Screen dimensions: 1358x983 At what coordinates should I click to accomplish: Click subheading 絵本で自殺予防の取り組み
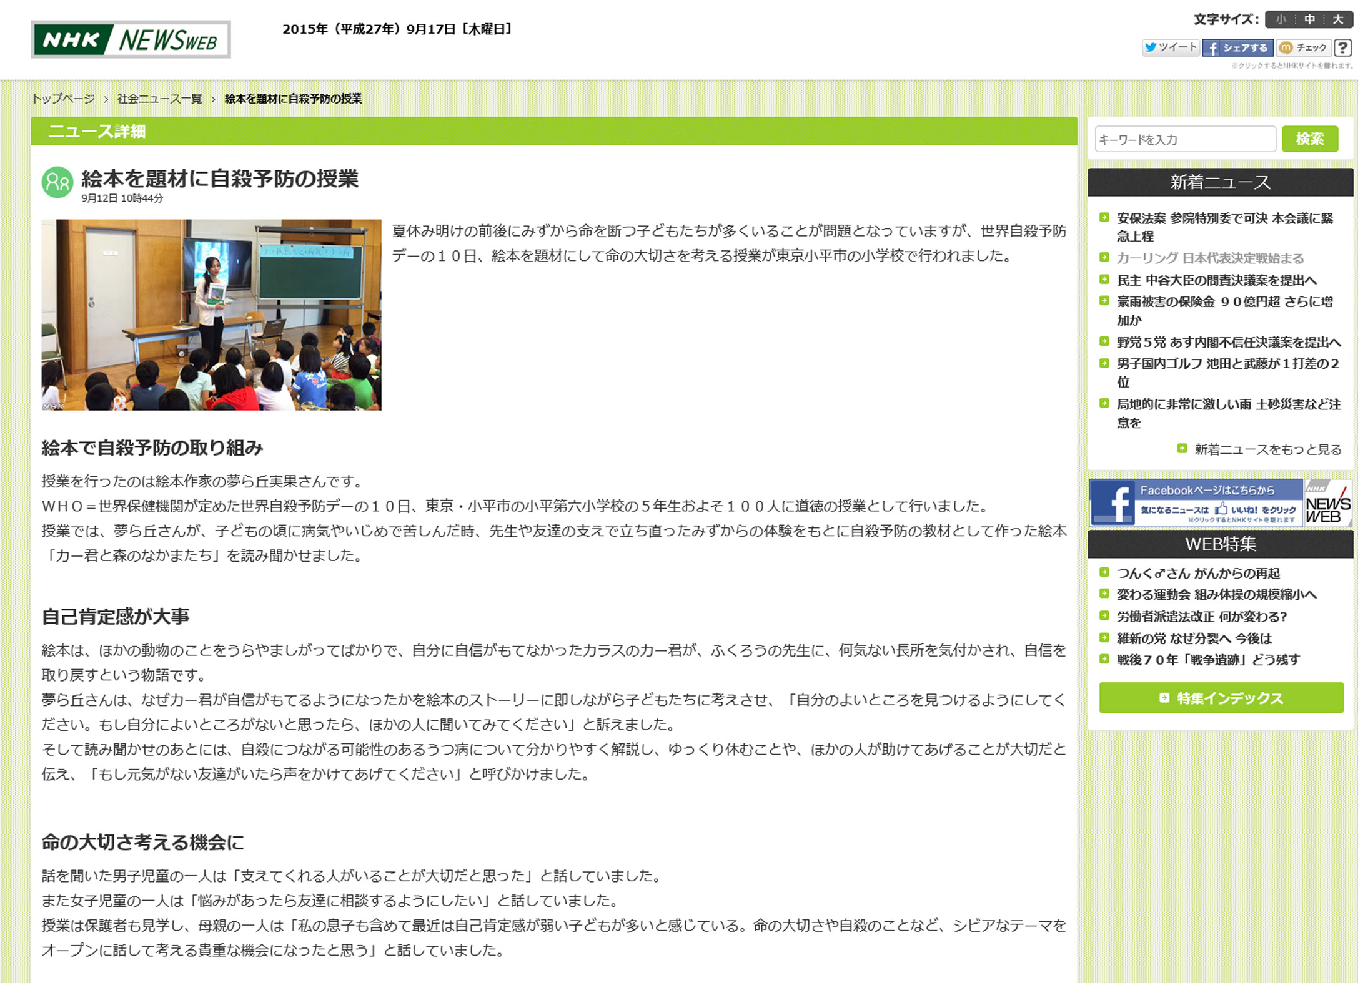(x=152, y=448)
